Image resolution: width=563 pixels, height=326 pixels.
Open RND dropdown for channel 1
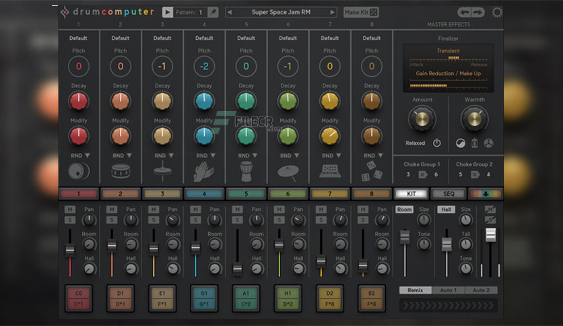pos(80,156)
